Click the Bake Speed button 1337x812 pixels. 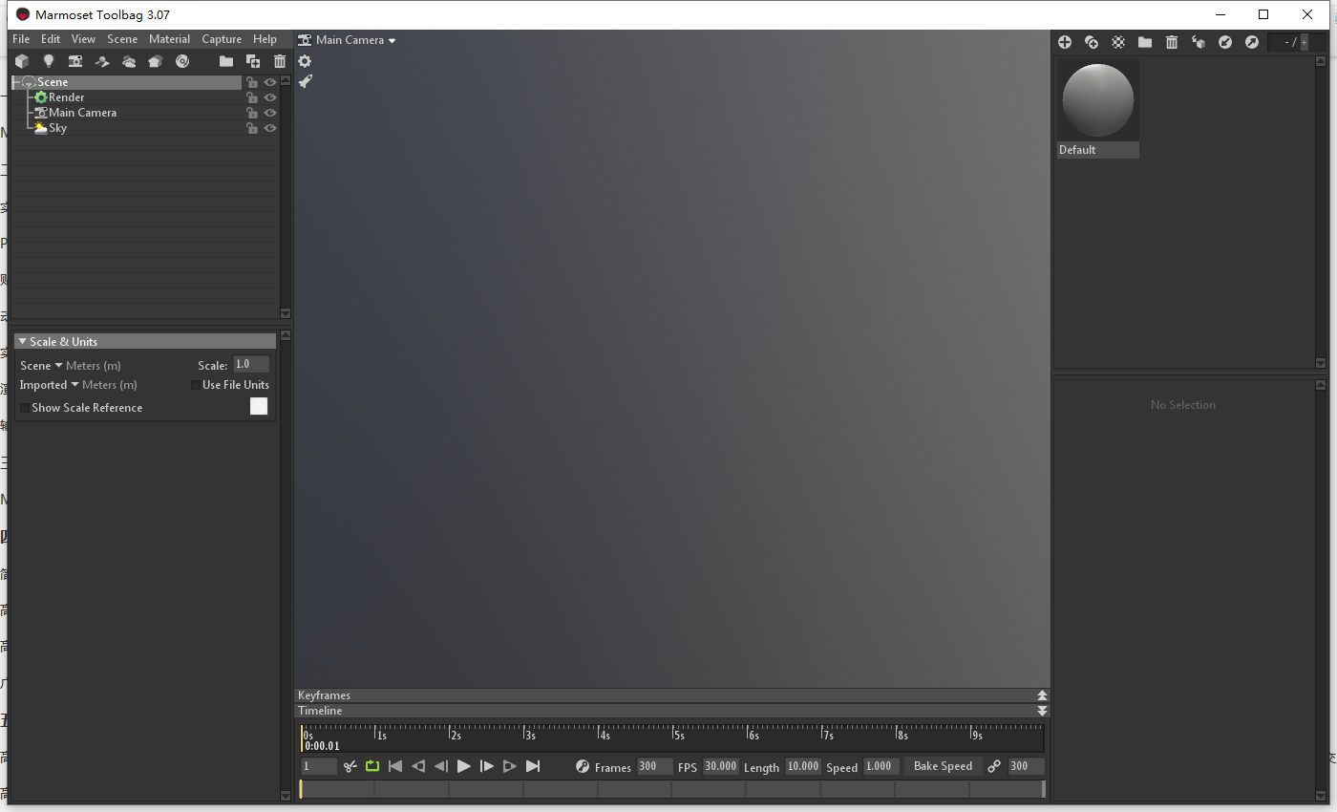pyautogui.click(x=943, y=766)
